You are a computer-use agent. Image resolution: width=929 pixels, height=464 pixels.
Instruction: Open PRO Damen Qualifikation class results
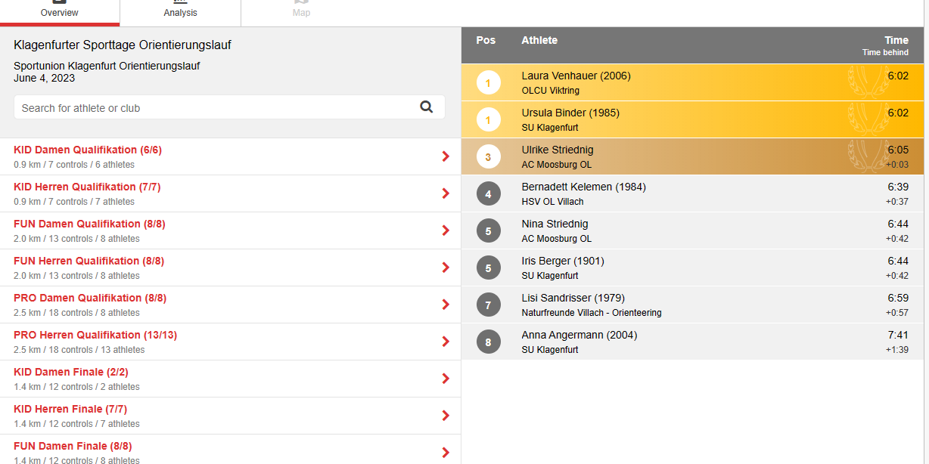(90, 298)
